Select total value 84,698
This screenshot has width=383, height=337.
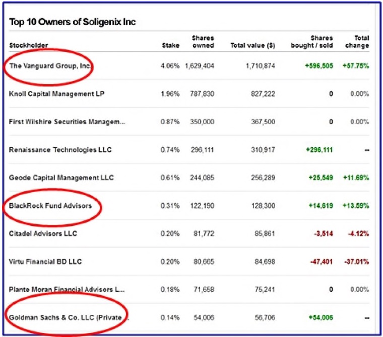(265, 262)
